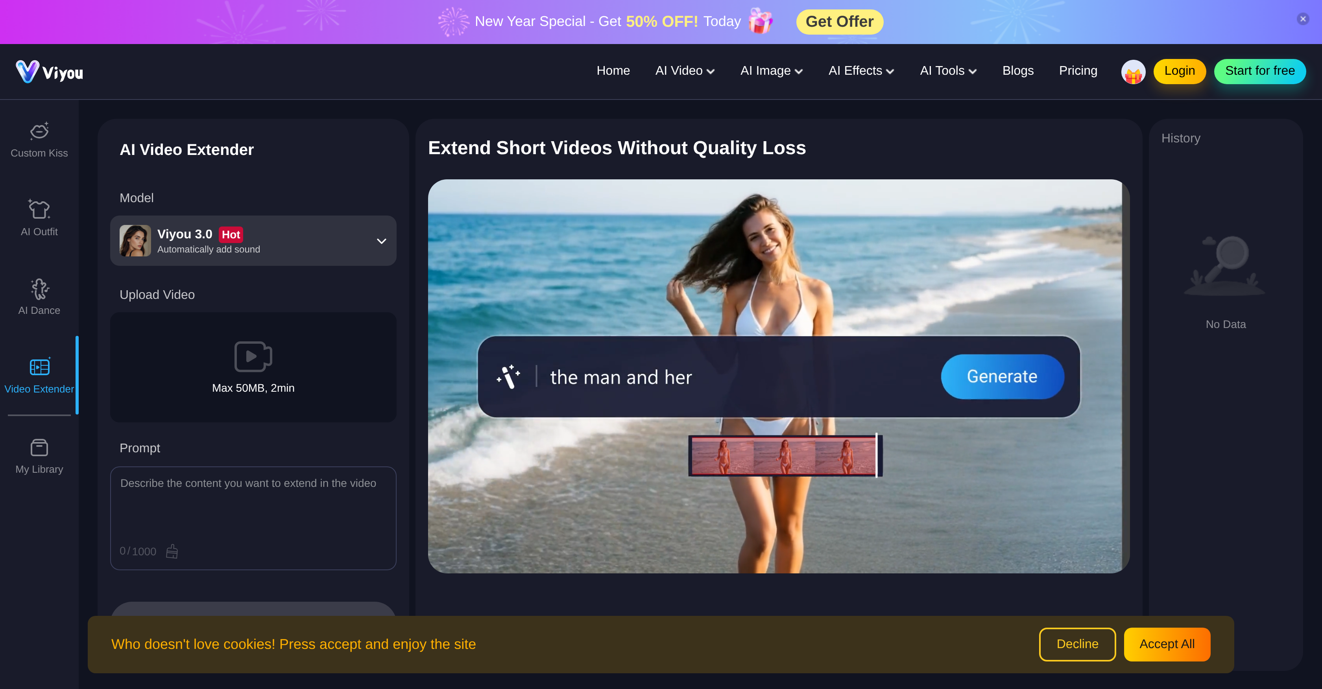The width and height of the screenshot is (1322, 689).
Task: Open the gift rewards icon in the navbar
Action: click(1134, 71)
